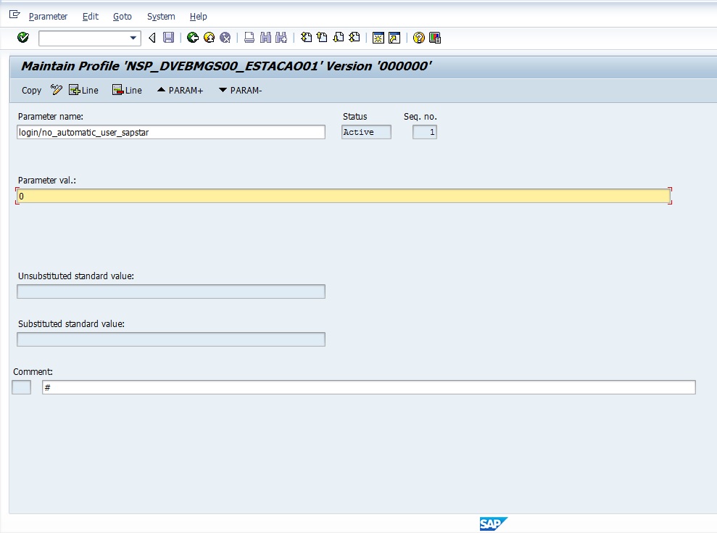Click the green Enter checkmark icon
Image resolution: width=717 pixels, height=533 pixels.
pyautogui.click(x=23, y=38)
